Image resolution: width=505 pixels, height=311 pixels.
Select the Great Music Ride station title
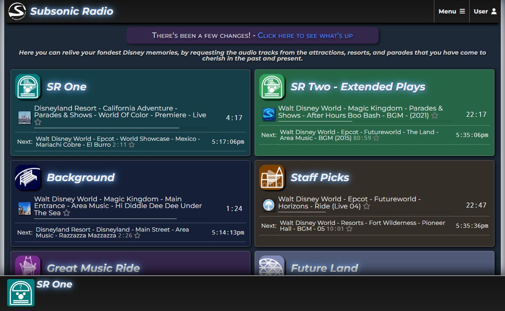(x=93, y=268)
